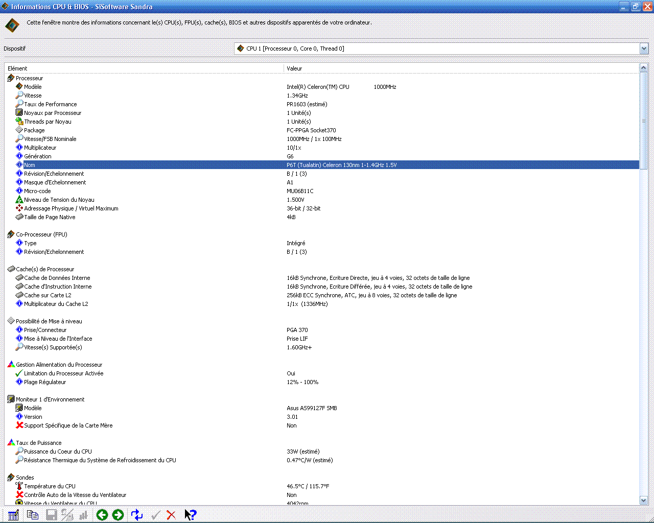Select the Résistance Thermique du Système row
Image resolution: width=654 pixels, height=523 pixels.
(322, 460)
